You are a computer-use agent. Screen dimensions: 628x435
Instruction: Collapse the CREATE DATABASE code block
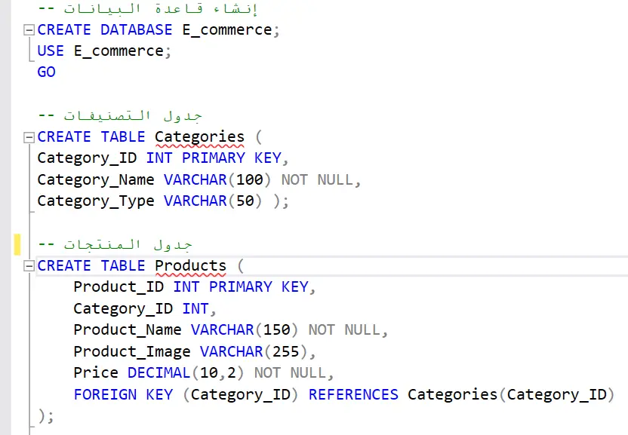pos(29,30)
